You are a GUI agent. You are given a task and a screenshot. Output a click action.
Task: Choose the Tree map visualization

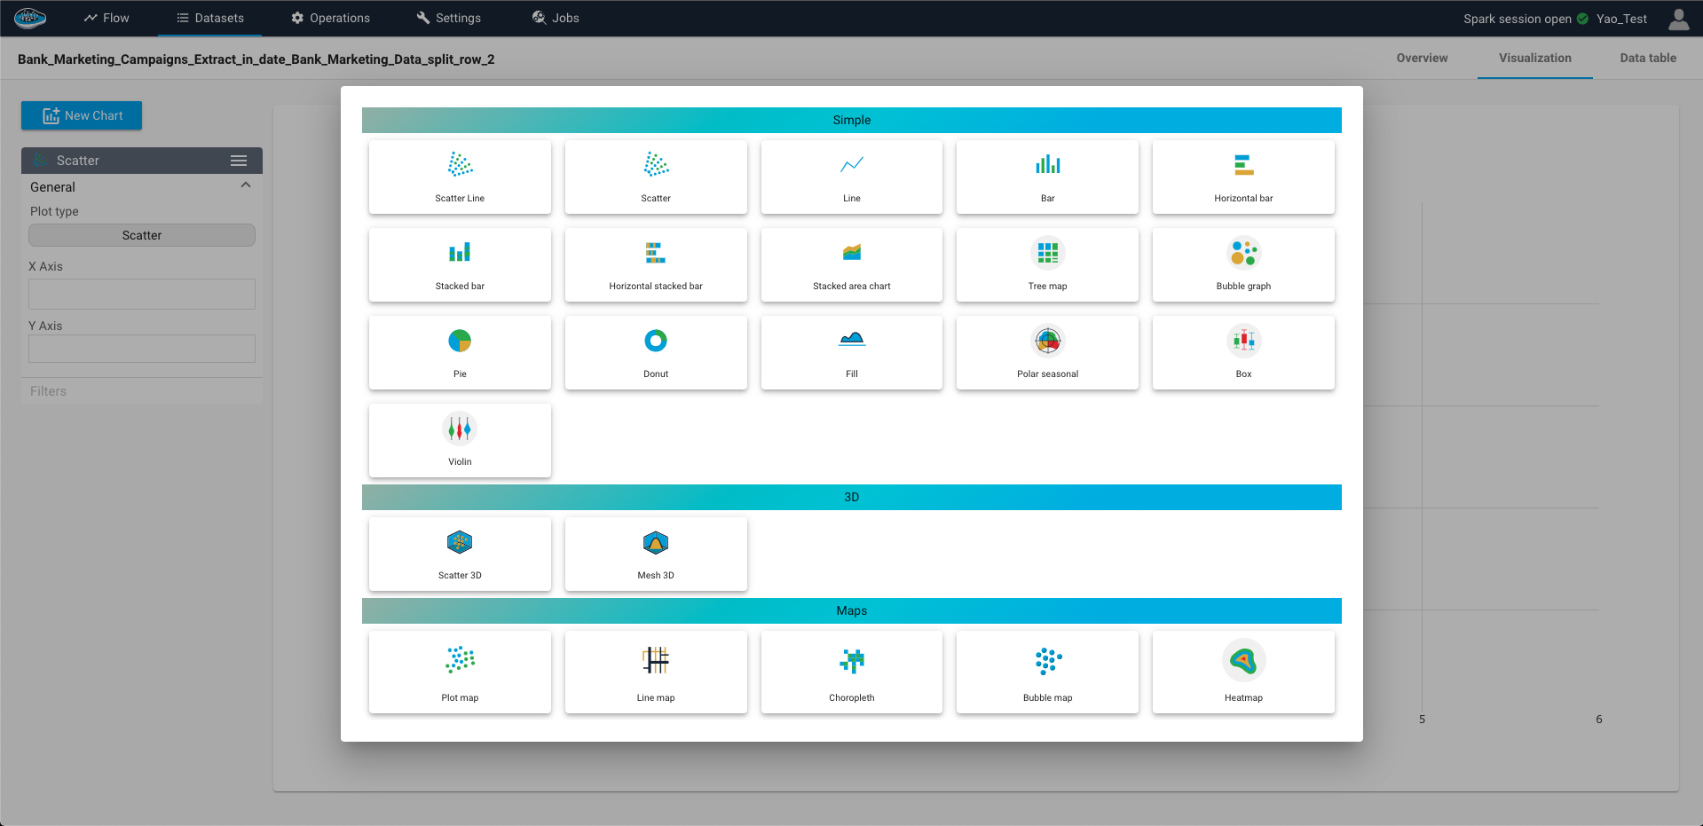tap(1046, 264)
